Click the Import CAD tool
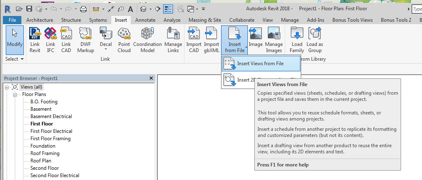Screen dimensions: 422x180 click(194, 40)
